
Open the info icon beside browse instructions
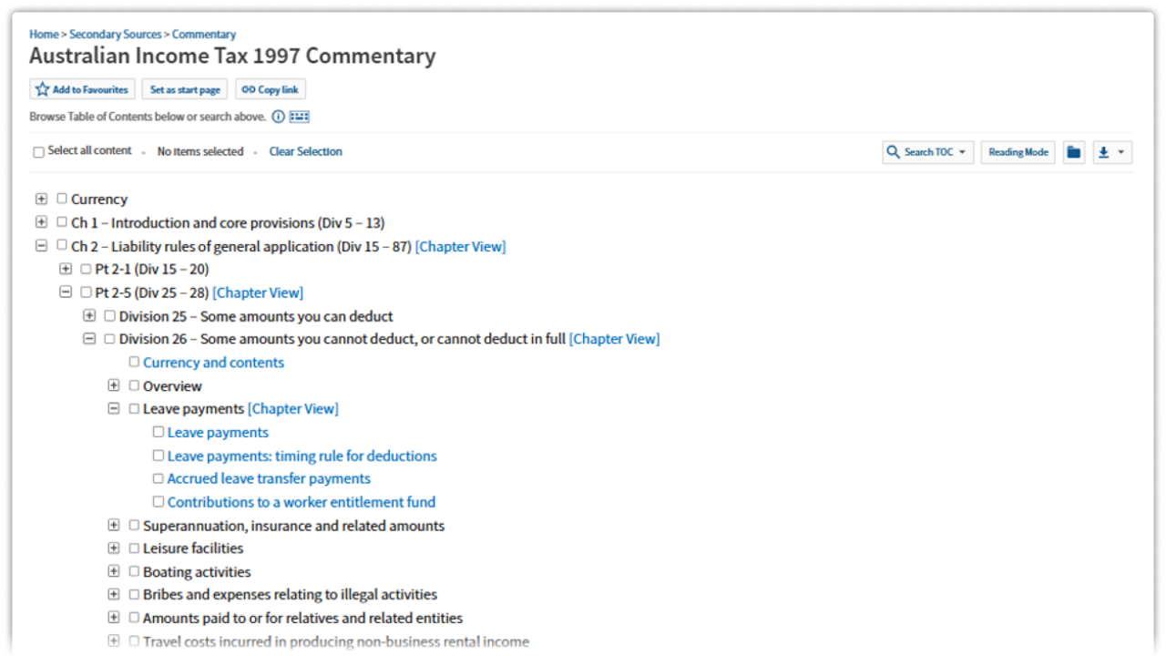click(279, 117)
